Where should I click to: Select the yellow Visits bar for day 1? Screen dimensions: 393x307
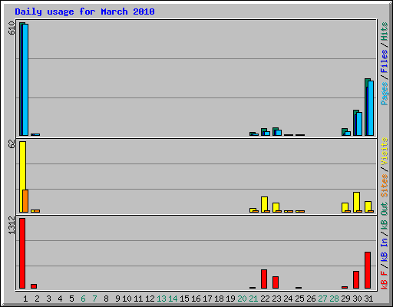22,177
